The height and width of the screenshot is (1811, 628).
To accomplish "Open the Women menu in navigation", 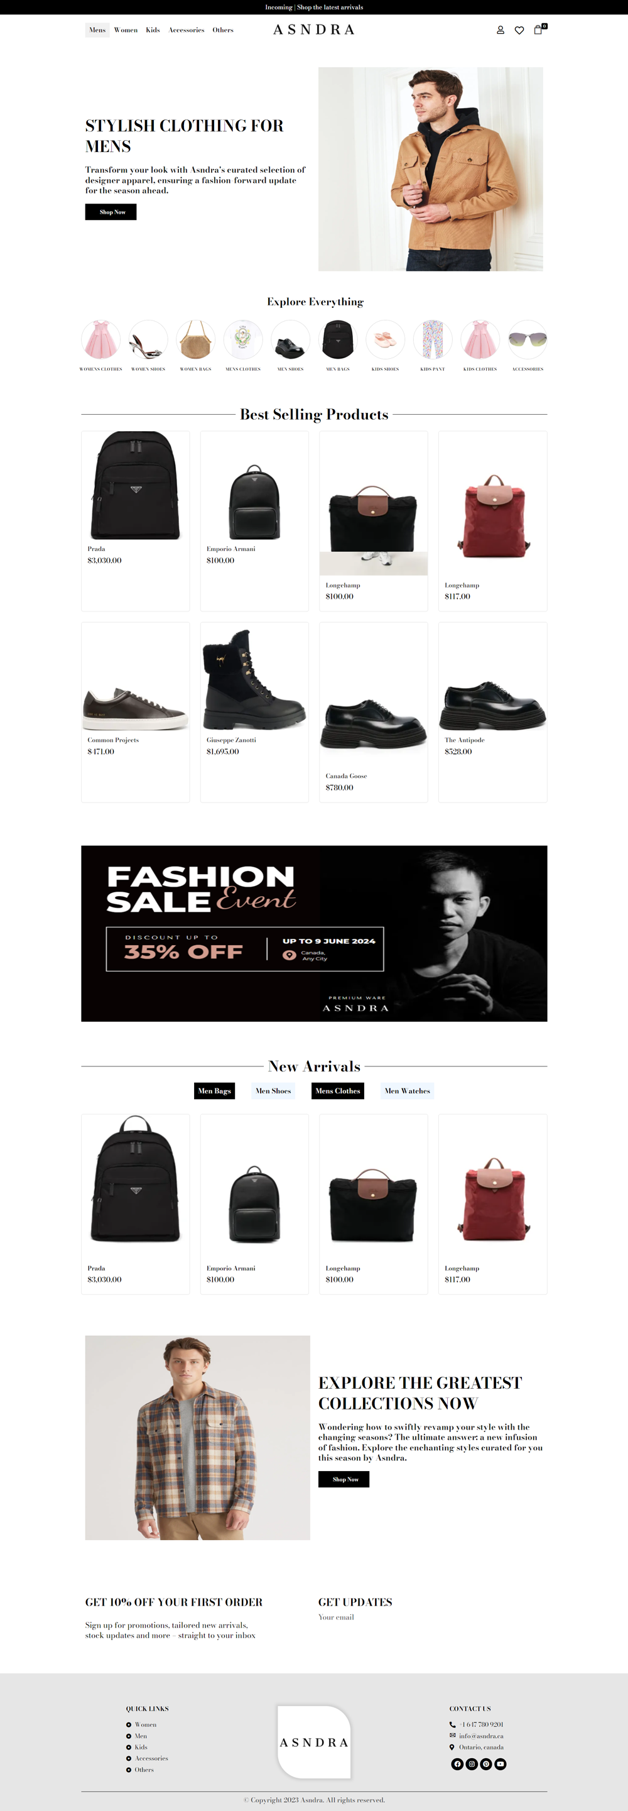I will coord(126,30).
